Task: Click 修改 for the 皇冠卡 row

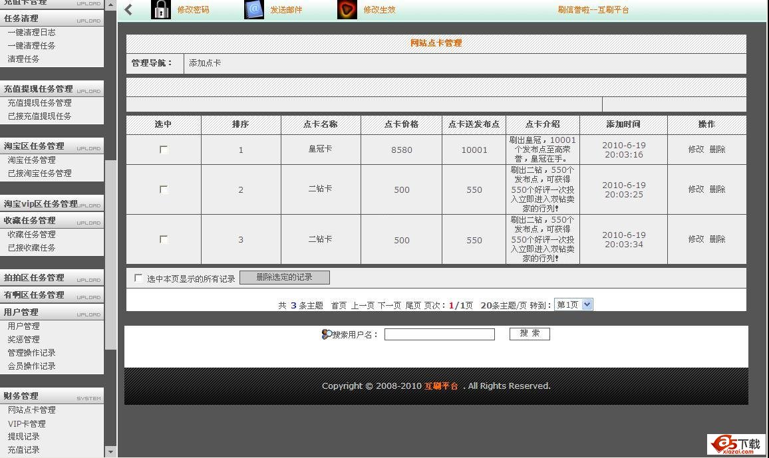Action: [695, 150]
